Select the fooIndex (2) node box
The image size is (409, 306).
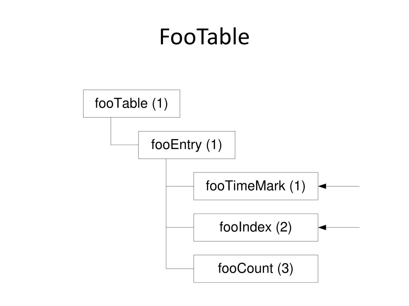tap(256, 228)
